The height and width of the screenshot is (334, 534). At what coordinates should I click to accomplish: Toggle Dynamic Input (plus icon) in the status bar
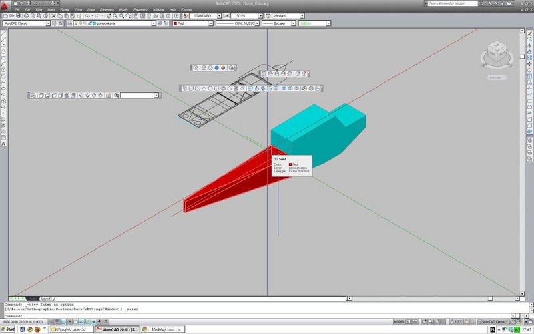coord(99,321)
